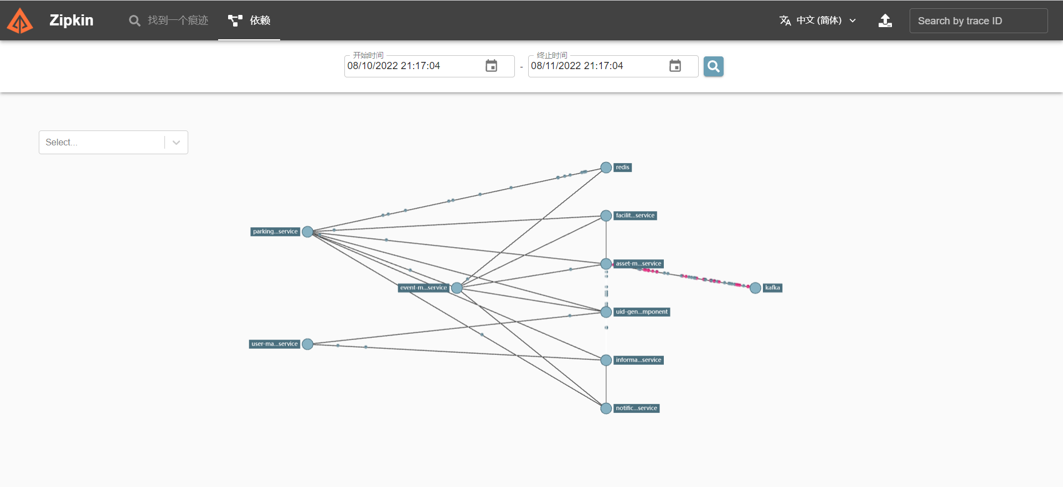This screenshot has height=487, width=1063.
Task: Click the parking...service label
Action: pyautogui.click(x=275, y=232)
